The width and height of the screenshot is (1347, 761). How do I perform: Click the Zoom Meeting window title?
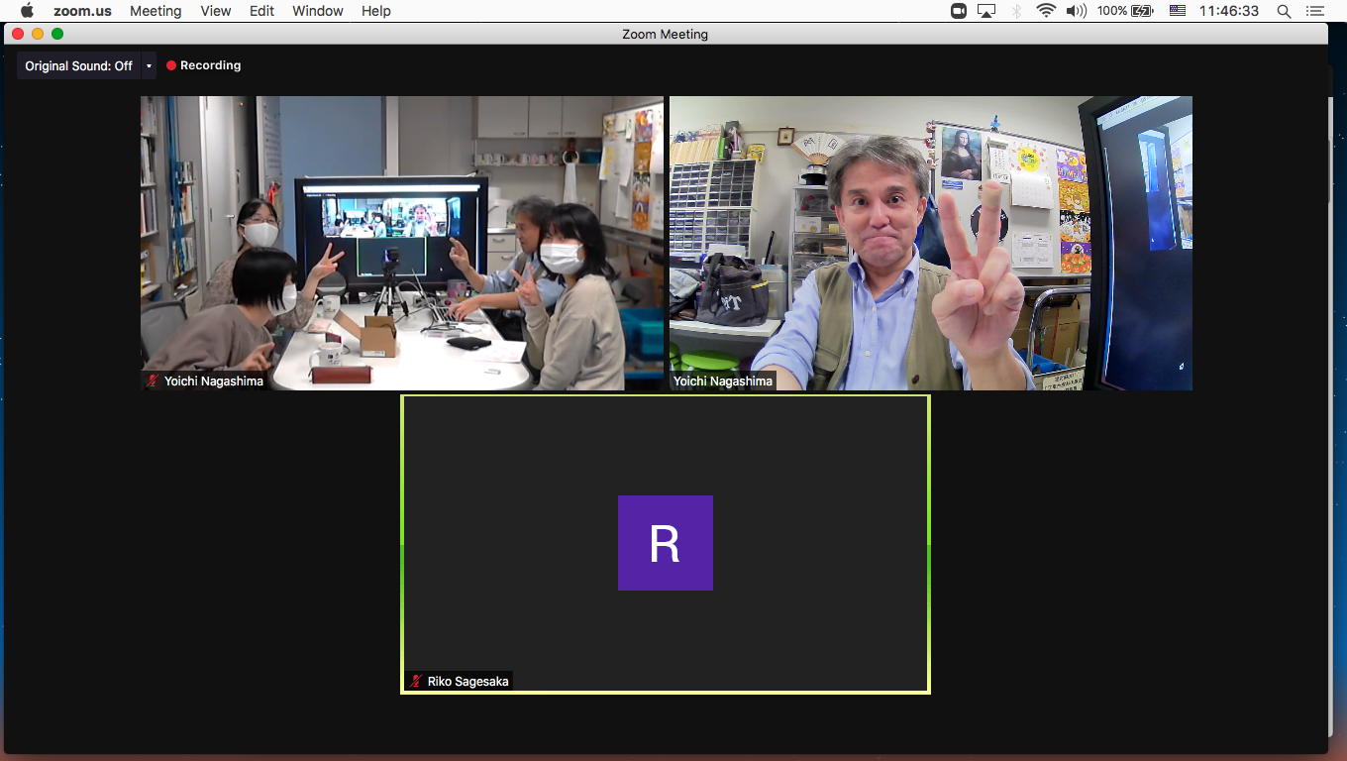[x=666, y=34]
